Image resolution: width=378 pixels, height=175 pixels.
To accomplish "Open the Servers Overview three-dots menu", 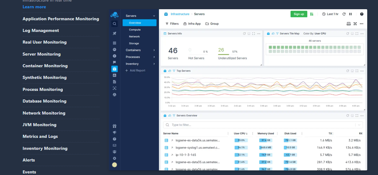I will pyautogui.click(x=362, y=116).
